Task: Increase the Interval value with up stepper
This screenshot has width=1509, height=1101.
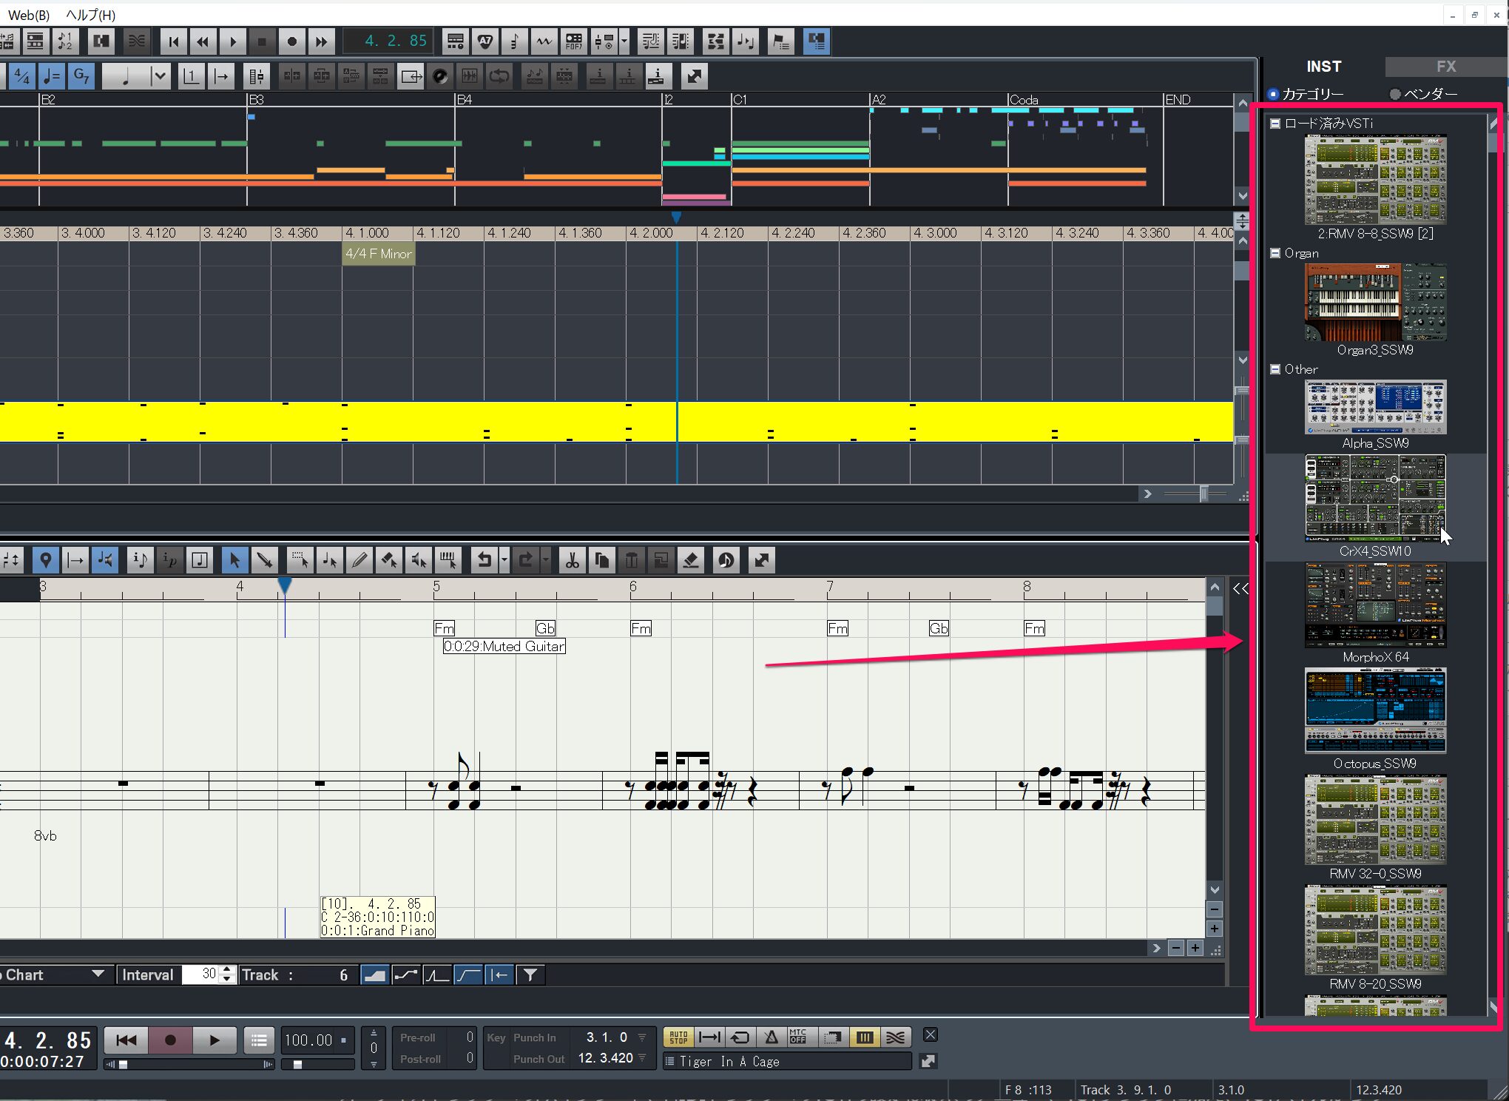Action: pos(228,970)
